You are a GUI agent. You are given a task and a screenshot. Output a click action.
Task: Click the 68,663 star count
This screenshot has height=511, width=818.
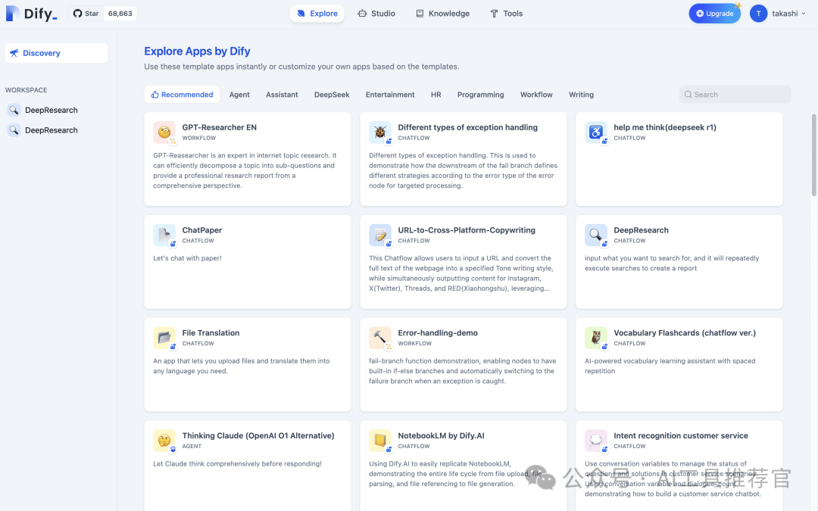pos(120,14)
